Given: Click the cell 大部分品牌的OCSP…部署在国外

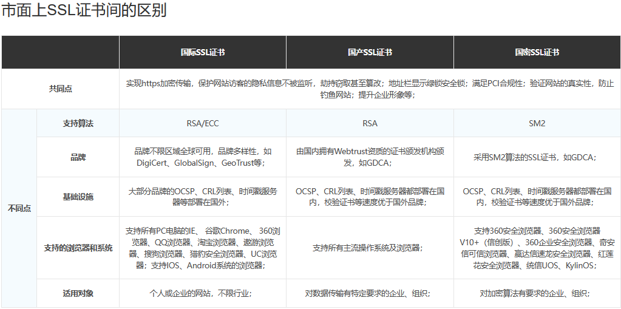Looking at the screenshot, I should [203, 197].
